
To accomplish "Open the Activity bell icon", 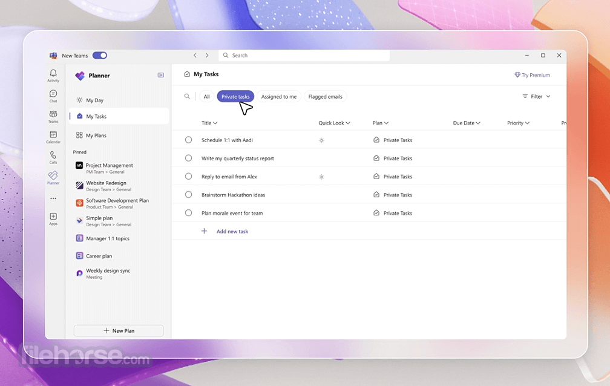I will pyautogui.click(x=53, y=73).
